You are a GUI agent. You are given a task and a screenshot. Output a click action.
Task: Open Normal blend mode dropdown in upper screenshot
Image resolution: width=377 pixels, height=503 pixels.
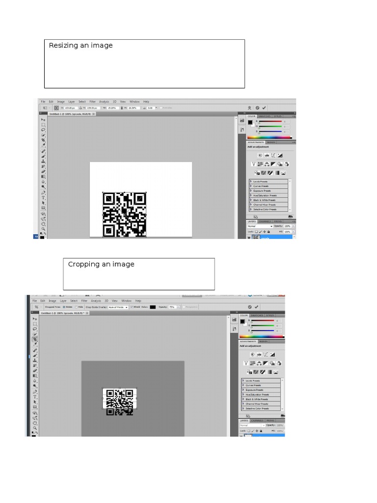[x=260, y=226]
